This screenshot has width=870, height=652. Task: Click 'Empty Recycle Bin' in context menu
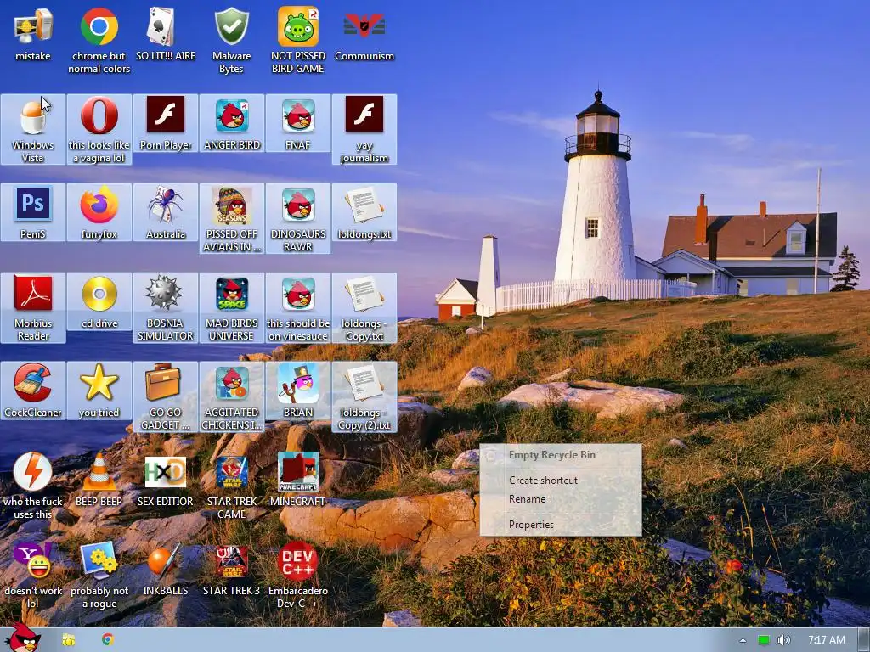(x=561, y=455)
